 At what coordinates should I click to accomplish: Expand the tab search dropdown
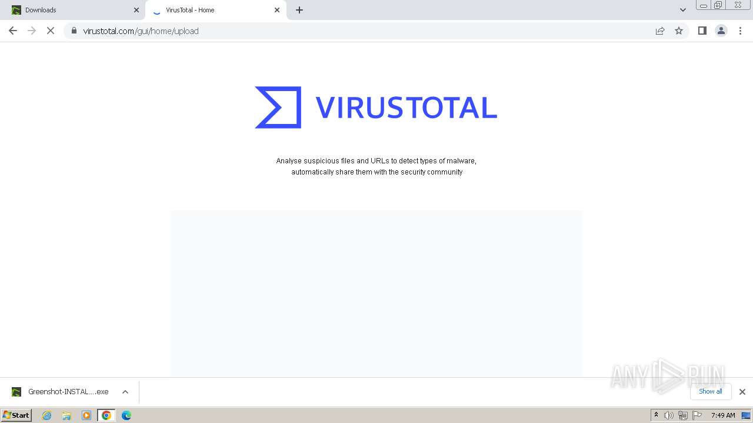point(683,10)
